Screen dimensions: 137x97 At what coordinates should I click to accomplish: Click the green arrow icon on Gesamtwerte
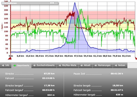[x=14, y=65]
